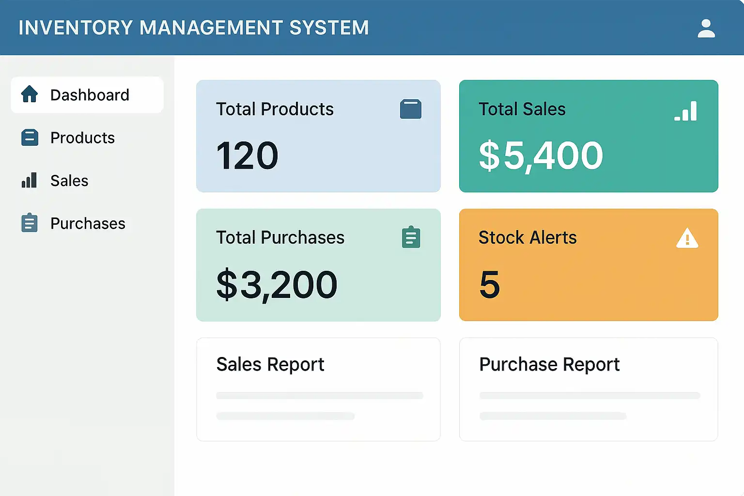Click the home icon beside Dashboard
This screenshot has width=744, height=496.
30,94
